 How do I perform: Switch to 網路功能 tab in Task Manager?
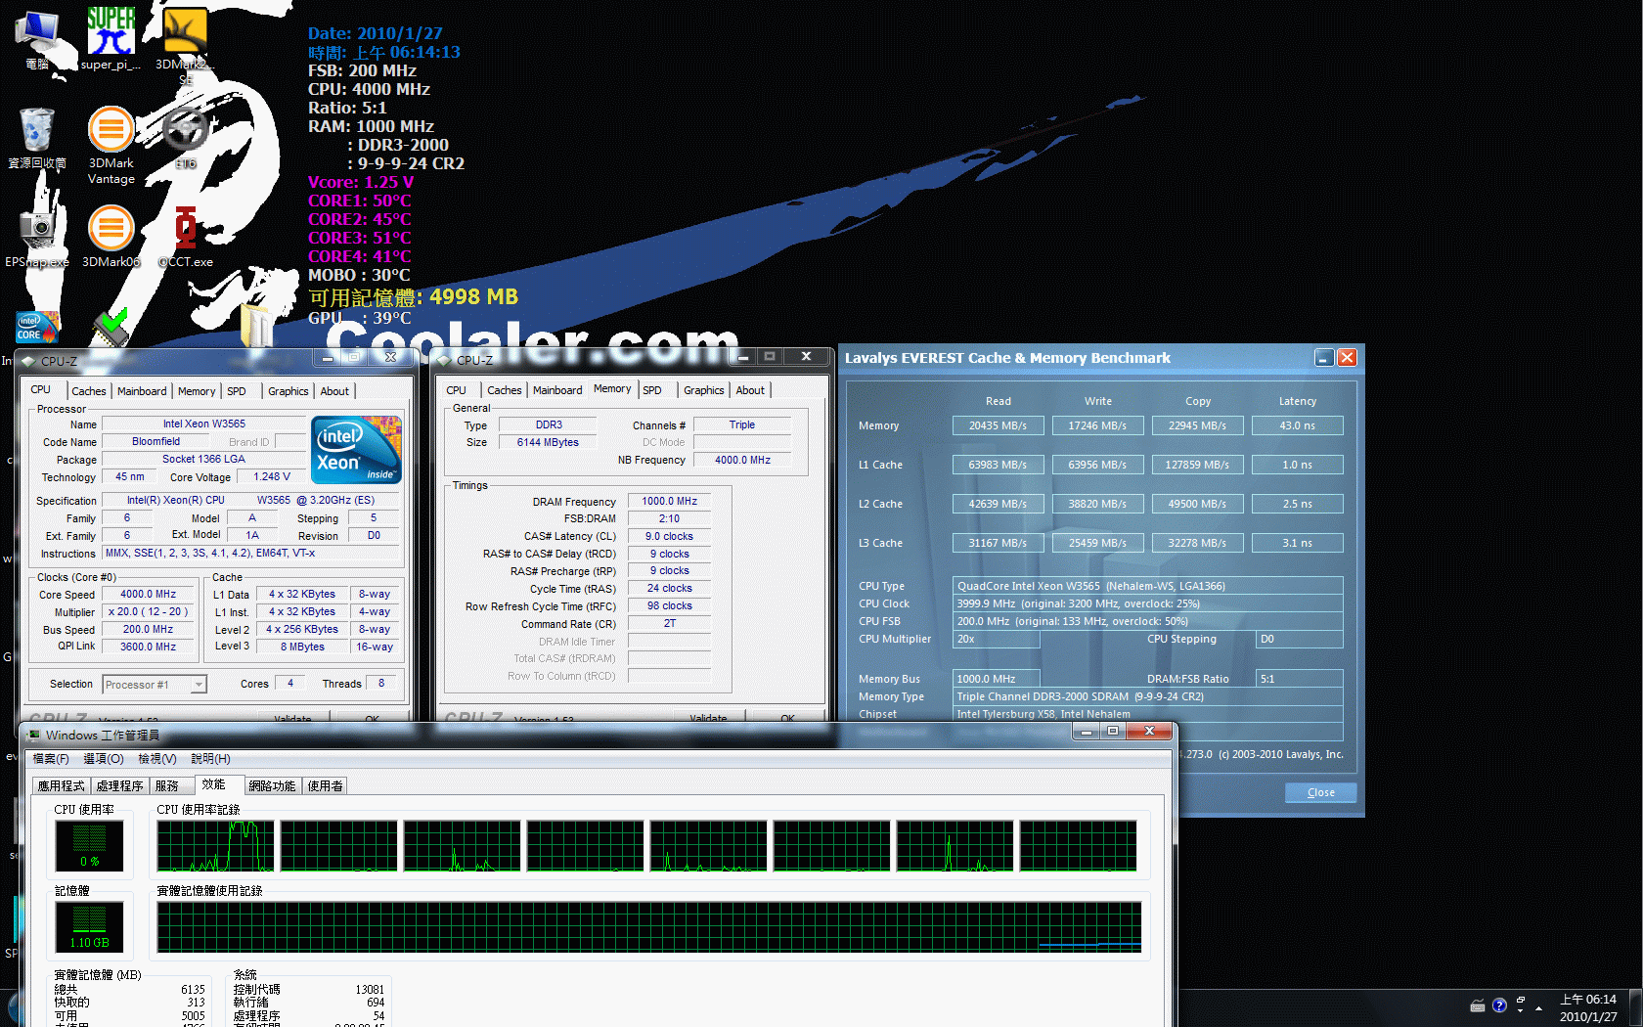click(272, 786)
